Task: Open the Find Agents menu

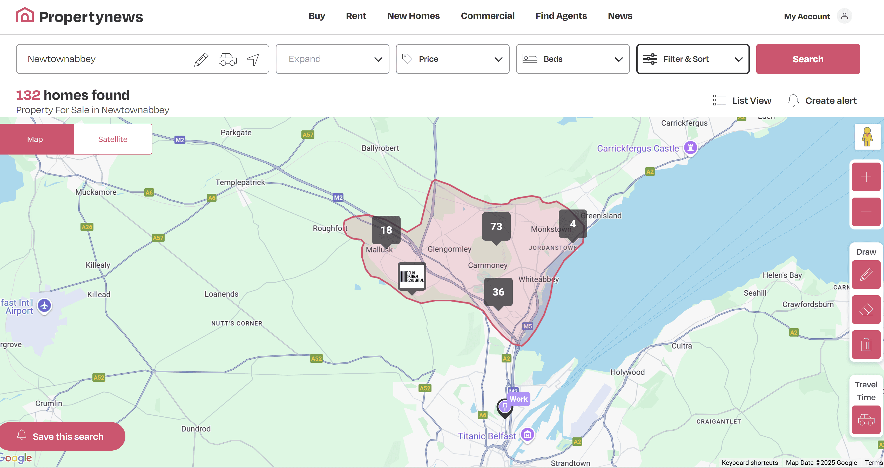Action: (561, 16)
